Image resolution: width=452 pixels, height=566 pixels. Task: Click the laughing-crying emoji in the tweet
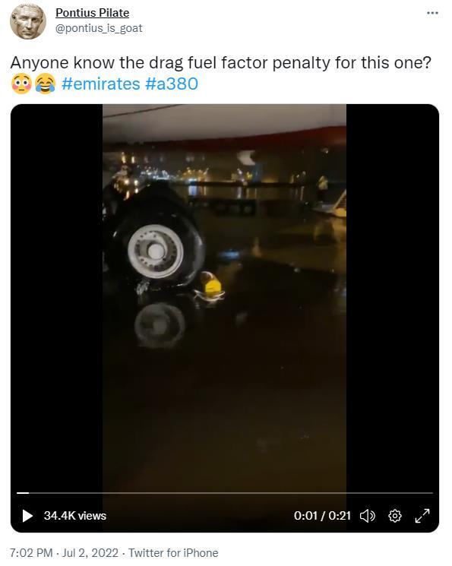(x=45, y=84)
